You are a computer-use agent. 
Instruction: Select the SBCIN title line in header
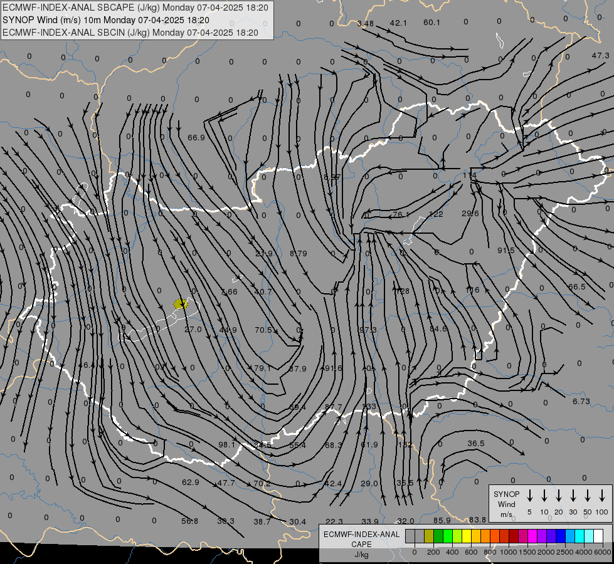130,33
